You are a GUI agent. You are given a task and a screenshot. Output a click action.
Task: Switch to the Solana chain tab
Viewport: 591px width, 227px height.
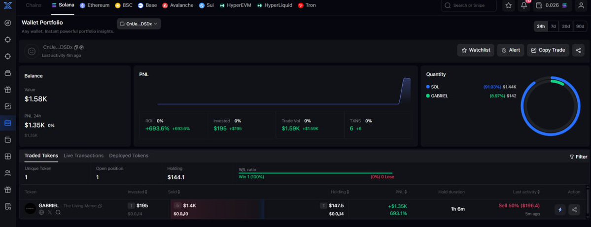click(63, 5)
